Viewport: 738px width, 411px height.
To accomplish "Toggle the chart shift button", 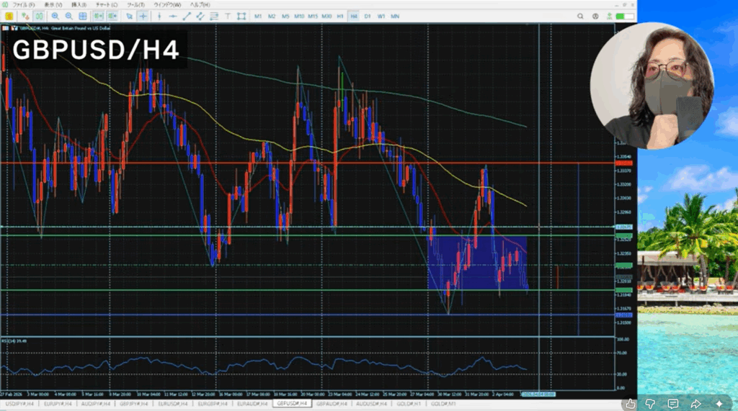I will point(112,15).
